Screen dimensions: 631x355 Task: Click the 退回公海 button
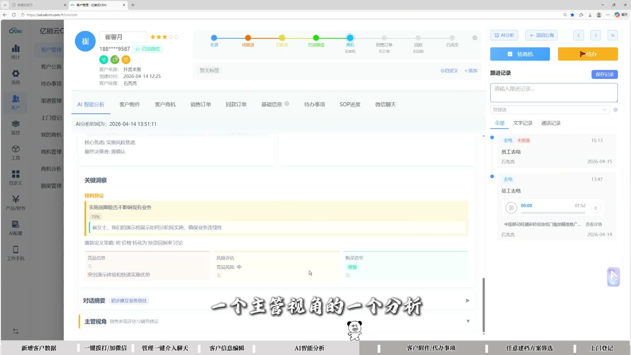542,35
